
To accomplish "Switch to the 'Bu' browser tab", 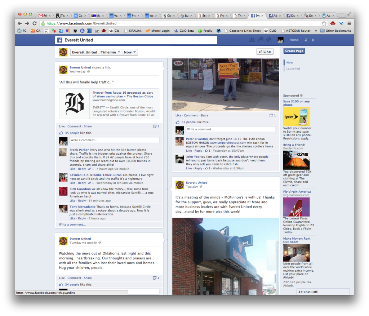I will tap(186, 15).
